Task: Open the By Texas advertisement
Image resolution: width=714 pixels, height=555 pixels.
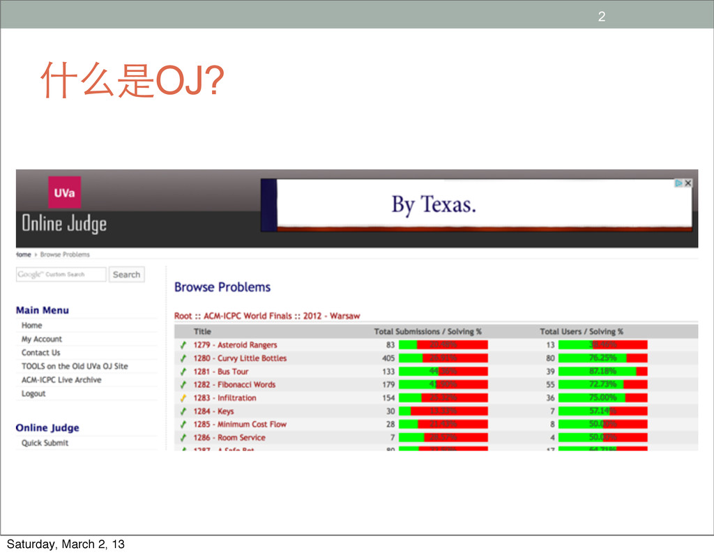Action: pos(476,205)
